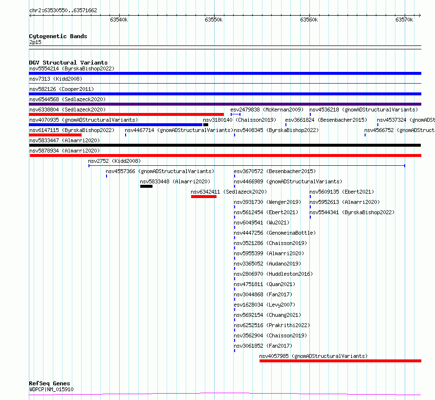
Task: Click the RefSeq Genes track title
Action: coord(49,383)
